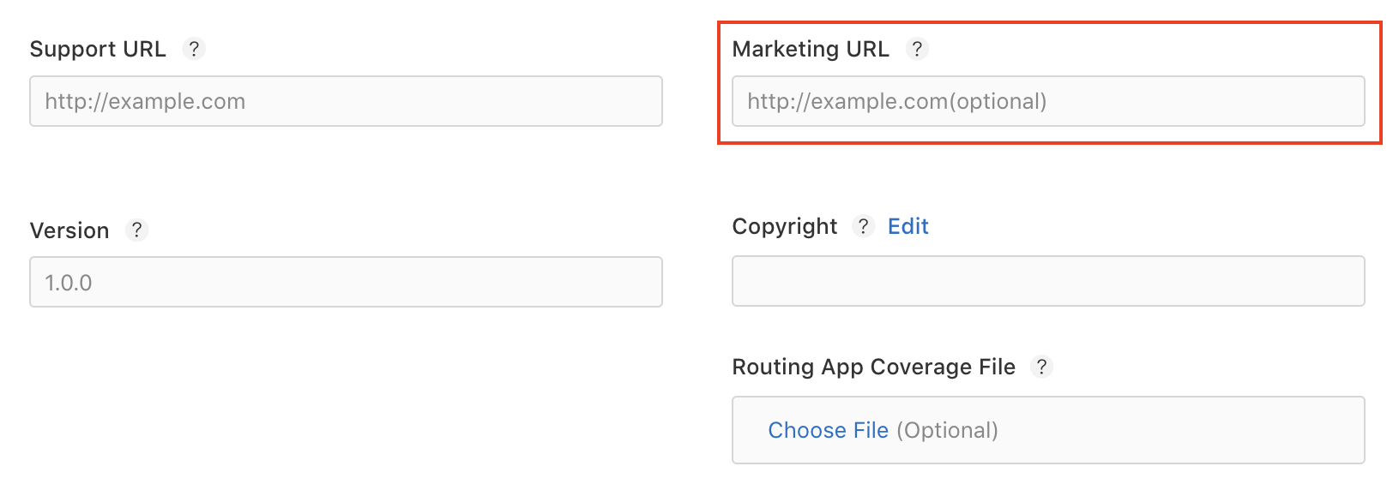The image size is (1393, 502).
Task: Click the Copyright label text
Action: [785, 226]
